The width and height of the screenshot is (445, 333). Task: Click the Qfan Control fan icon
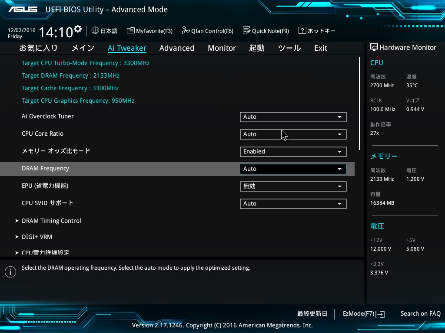[x=186, y=30]
